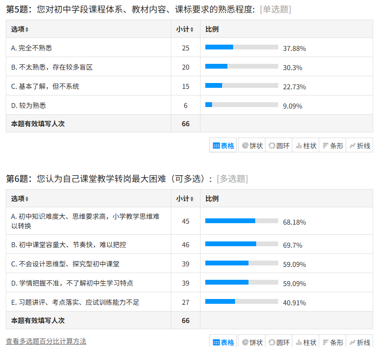The height and width of the screenshot is (347, 378).
Task: Click the 37.88% progress bar for 完全不熟悉
Action: click(x=242, y=47)
